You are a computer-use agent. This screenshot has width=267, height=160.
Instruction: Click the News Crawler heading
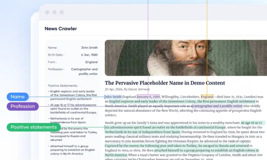(x=61, y=29)
